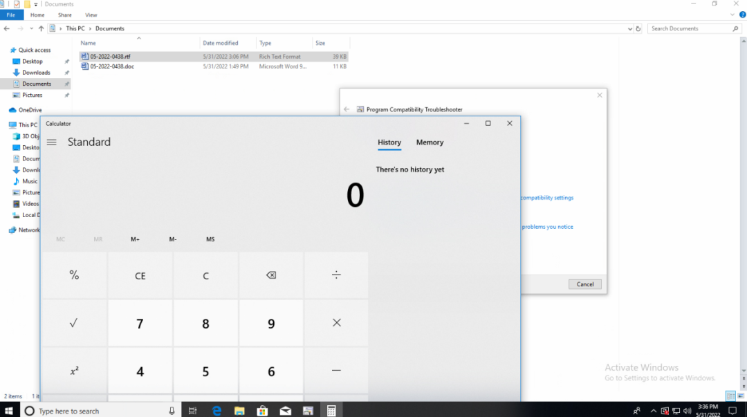Select file 05-2022-0438.doc
Screen dimensions: 747x417
point(214,66)
